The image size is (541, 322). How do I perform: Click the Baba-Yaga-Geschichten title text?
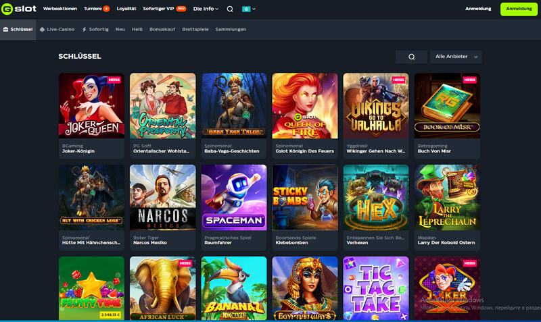tap(232, 151)
